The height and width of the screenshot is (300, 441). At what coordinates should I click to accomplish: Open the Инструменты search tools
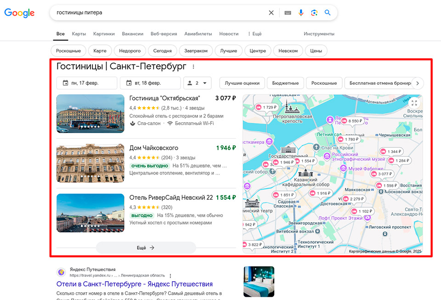point(319,33)
